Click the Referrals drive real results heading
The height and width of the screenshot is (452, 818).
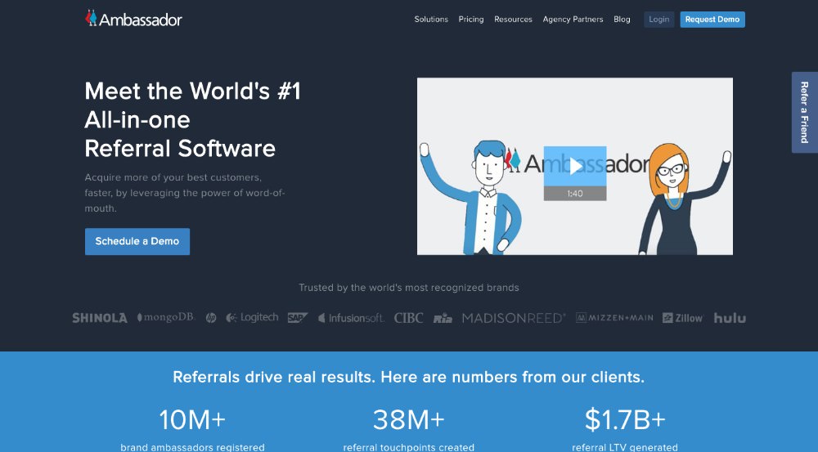tap(408, 377)
